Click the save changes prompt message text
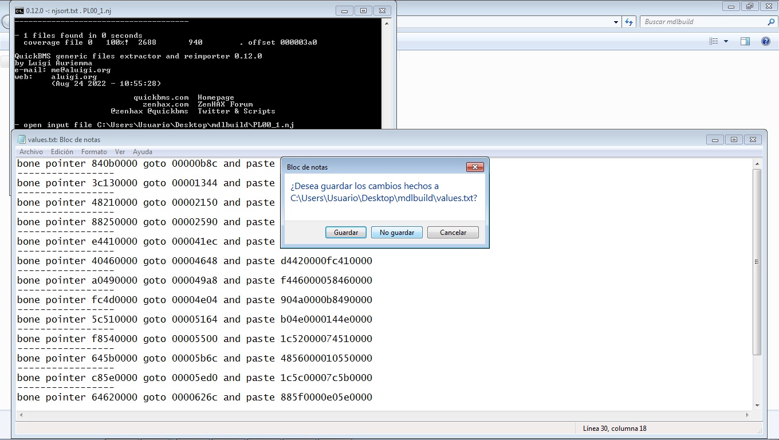Screen dimensions: 779x440 point(384,192)
